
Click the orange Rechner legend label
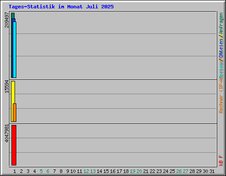[221, 104]
